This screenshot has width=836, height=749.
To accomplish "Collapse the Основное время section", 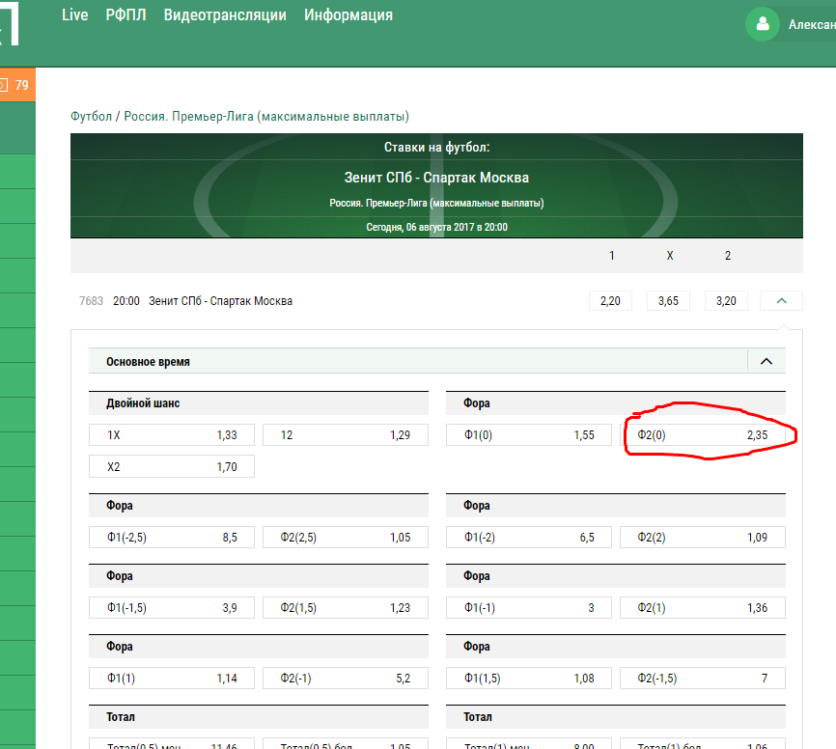I will (766, 361).
